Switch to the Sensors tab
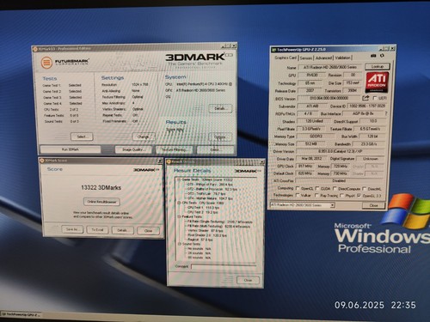Viewport: 430px width, 322px height. pyautogui.click(x=306, y=58)
